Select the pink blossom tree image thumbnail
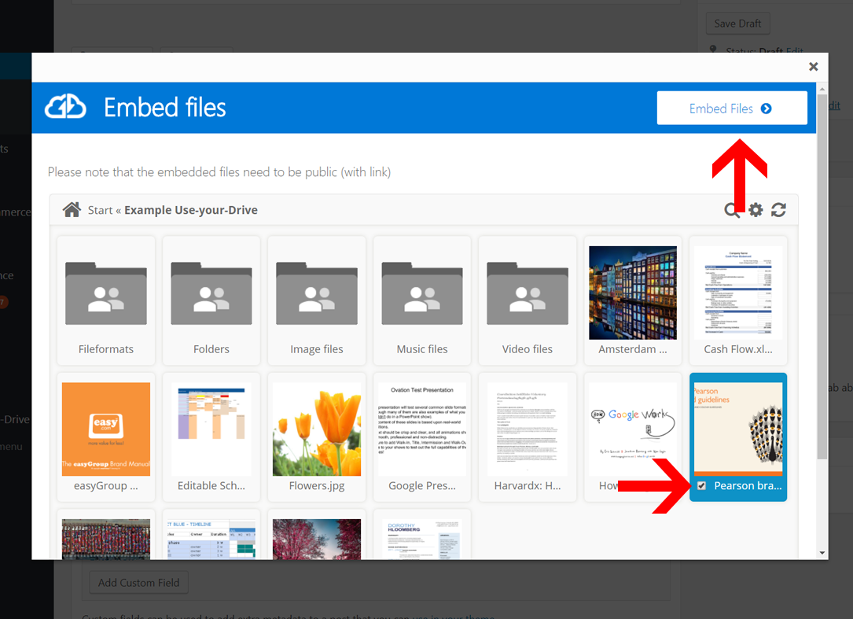The height and width of the screenshot is (619, 853). click(317, 539)
